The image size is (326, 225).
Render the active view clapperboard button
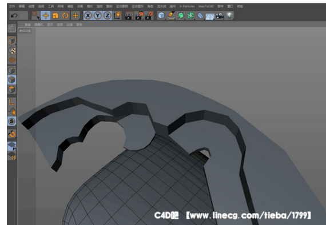[x=129, y=15]
